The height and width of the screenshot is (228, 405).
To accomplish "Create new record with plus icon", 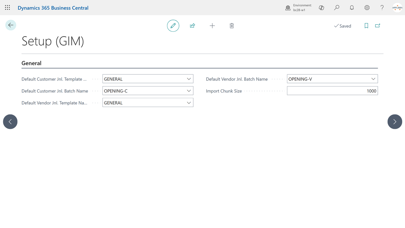I will (212, 26).
